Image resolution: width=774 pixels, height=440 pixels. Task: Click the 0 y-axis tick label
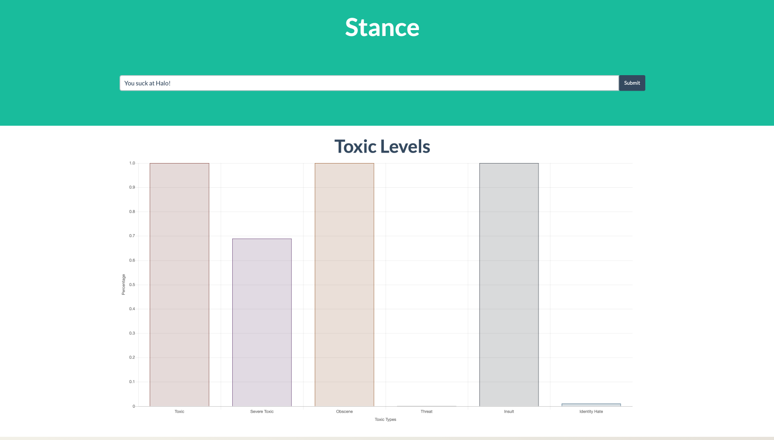(x=134, y=406)
